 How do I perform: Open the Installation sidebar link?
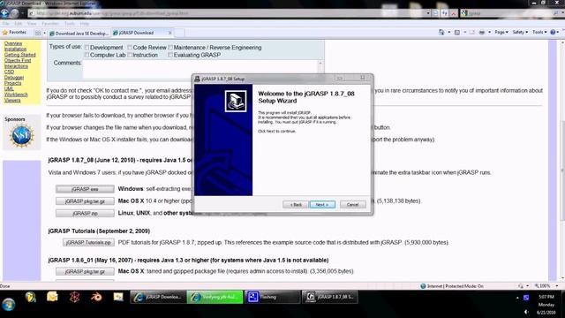[15, 49]
